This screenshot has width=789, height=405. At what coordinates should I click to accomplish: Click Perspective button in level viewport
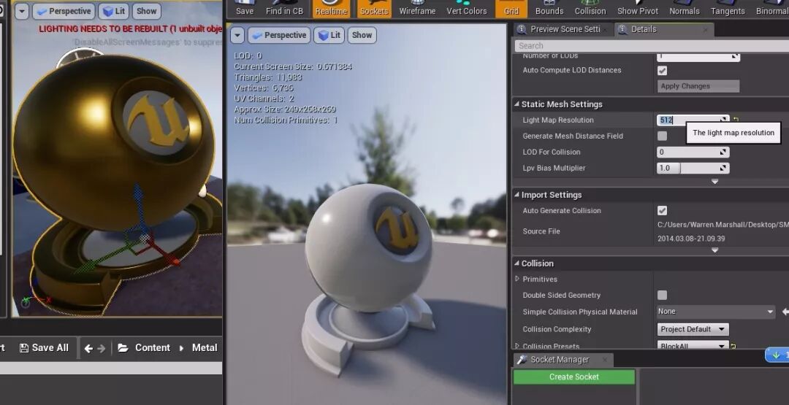[64, 11]
